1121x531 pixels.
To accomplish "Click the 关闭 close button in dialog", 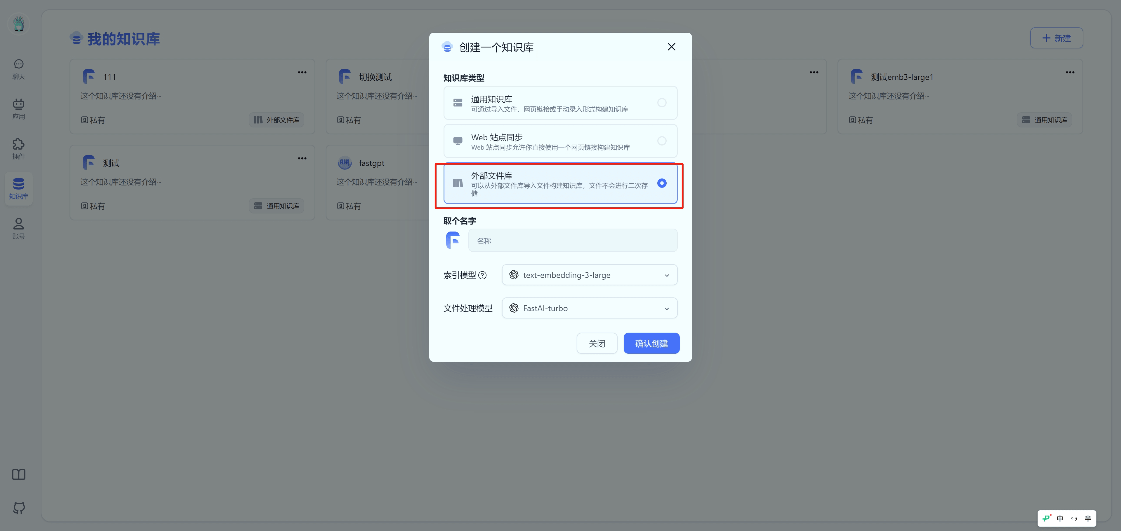I will (597, 343).
